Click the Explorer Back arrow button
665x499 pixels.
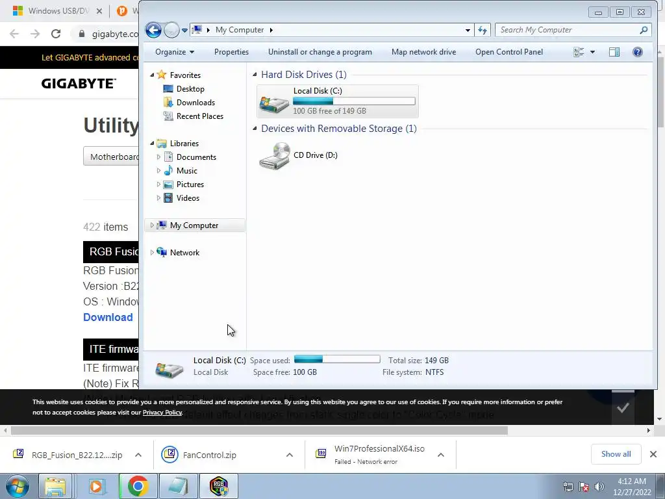point(153,30)
